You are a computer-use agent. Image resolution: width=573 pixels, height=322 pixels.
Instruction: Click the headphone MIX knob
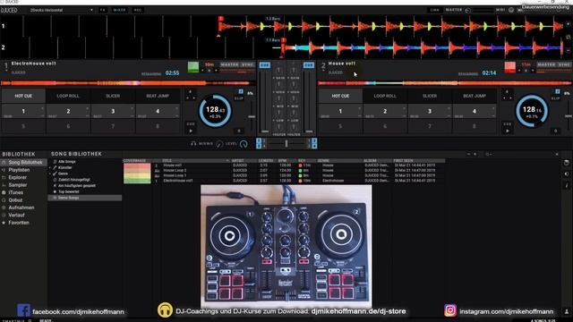click(x=218, y=144)
